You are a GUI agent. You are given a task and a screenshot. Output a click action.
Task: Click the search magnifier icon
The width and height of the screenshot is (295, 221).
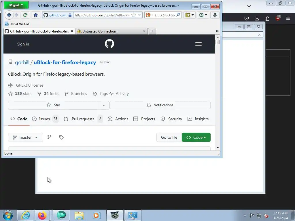(x=178, y=15)
